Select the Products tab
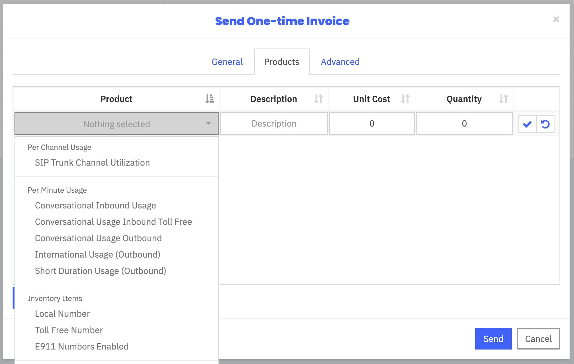 tap(282, 62)
